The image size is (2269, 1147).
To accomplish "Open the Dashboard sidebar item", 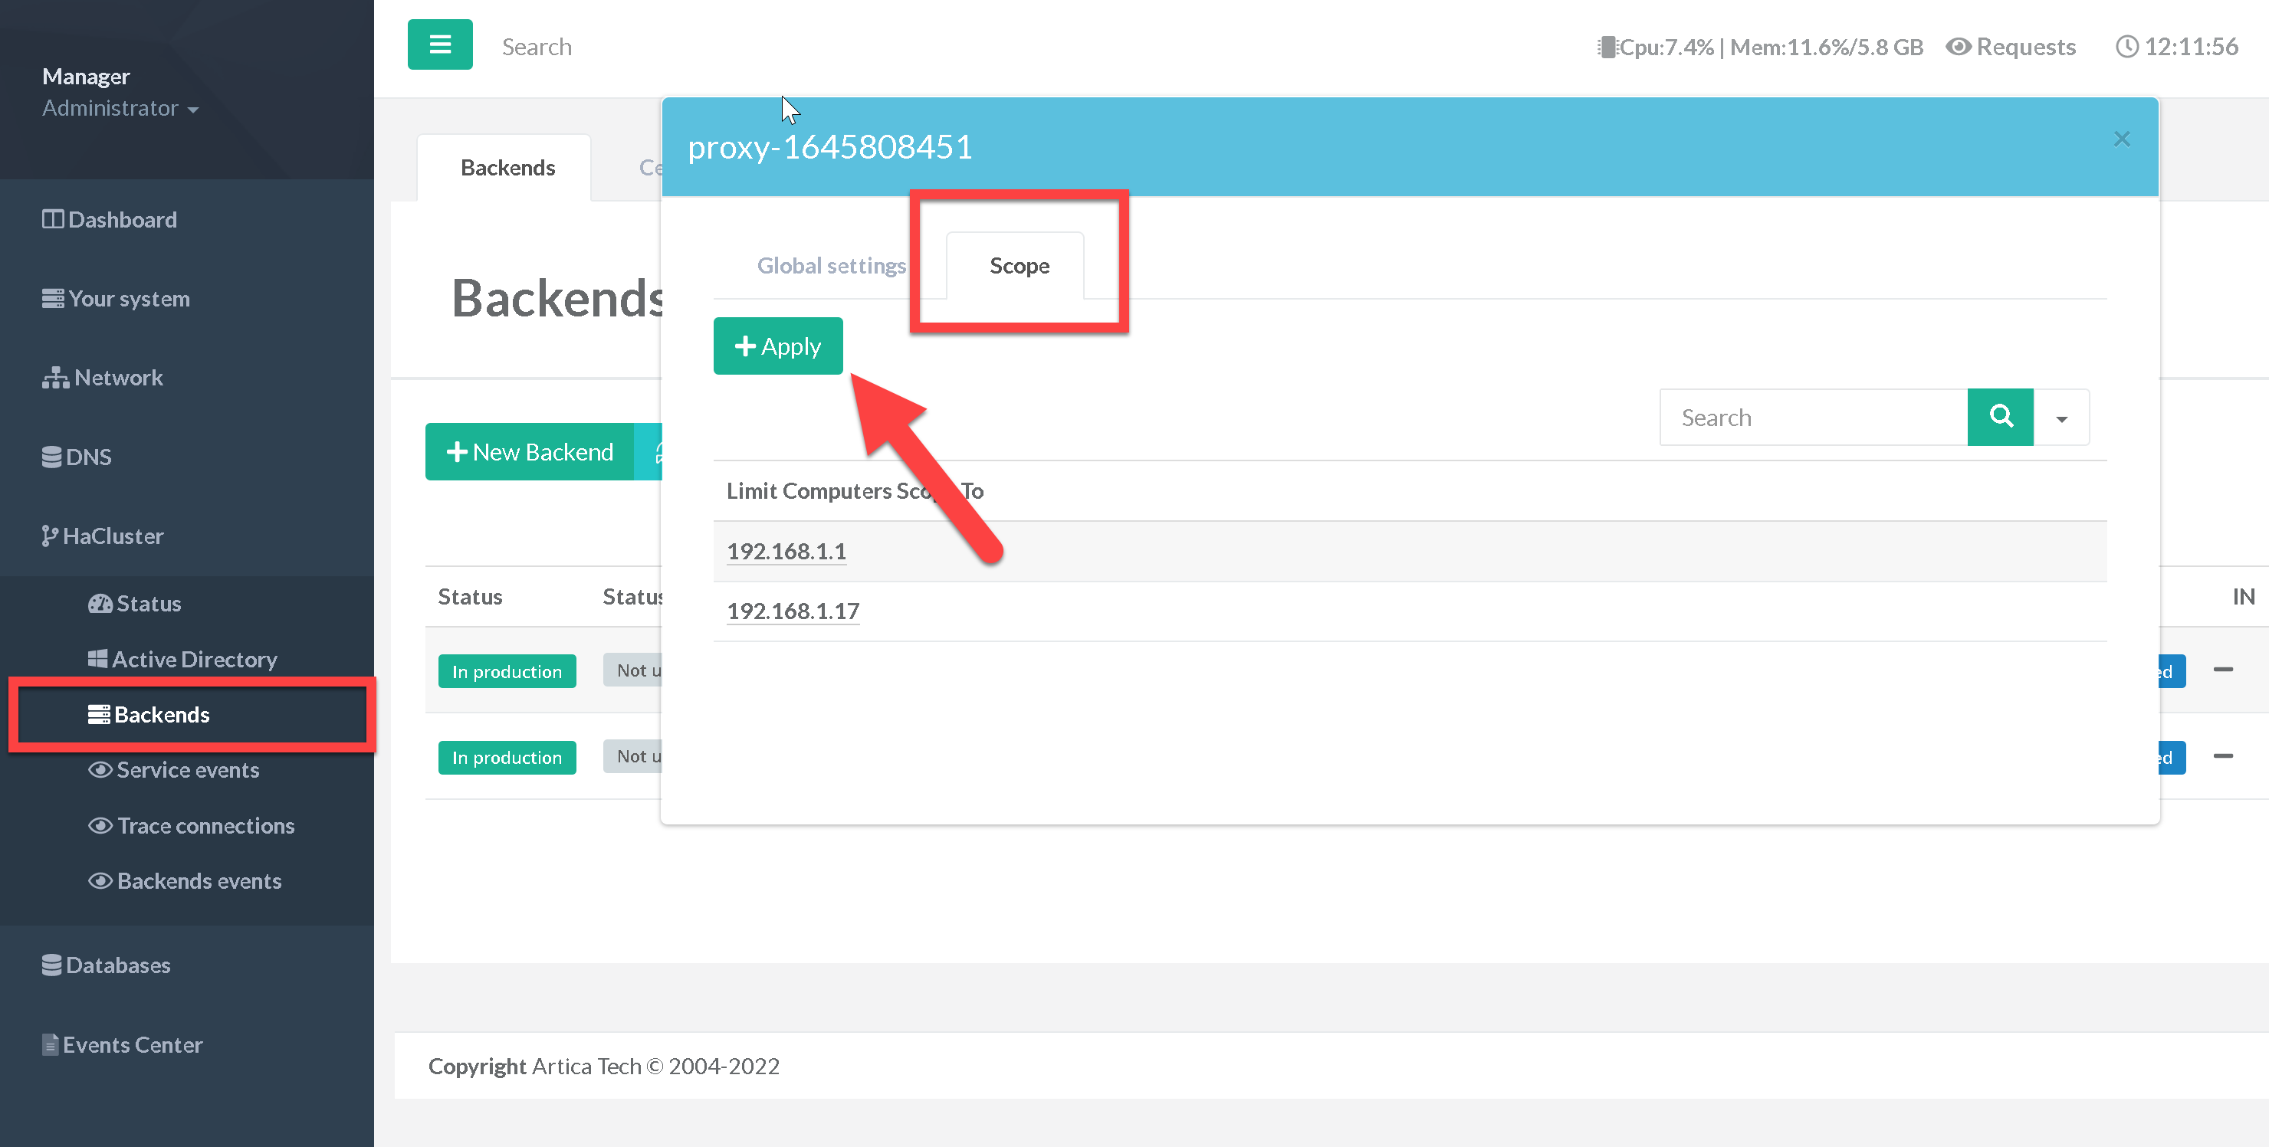I will click(110, 219).
